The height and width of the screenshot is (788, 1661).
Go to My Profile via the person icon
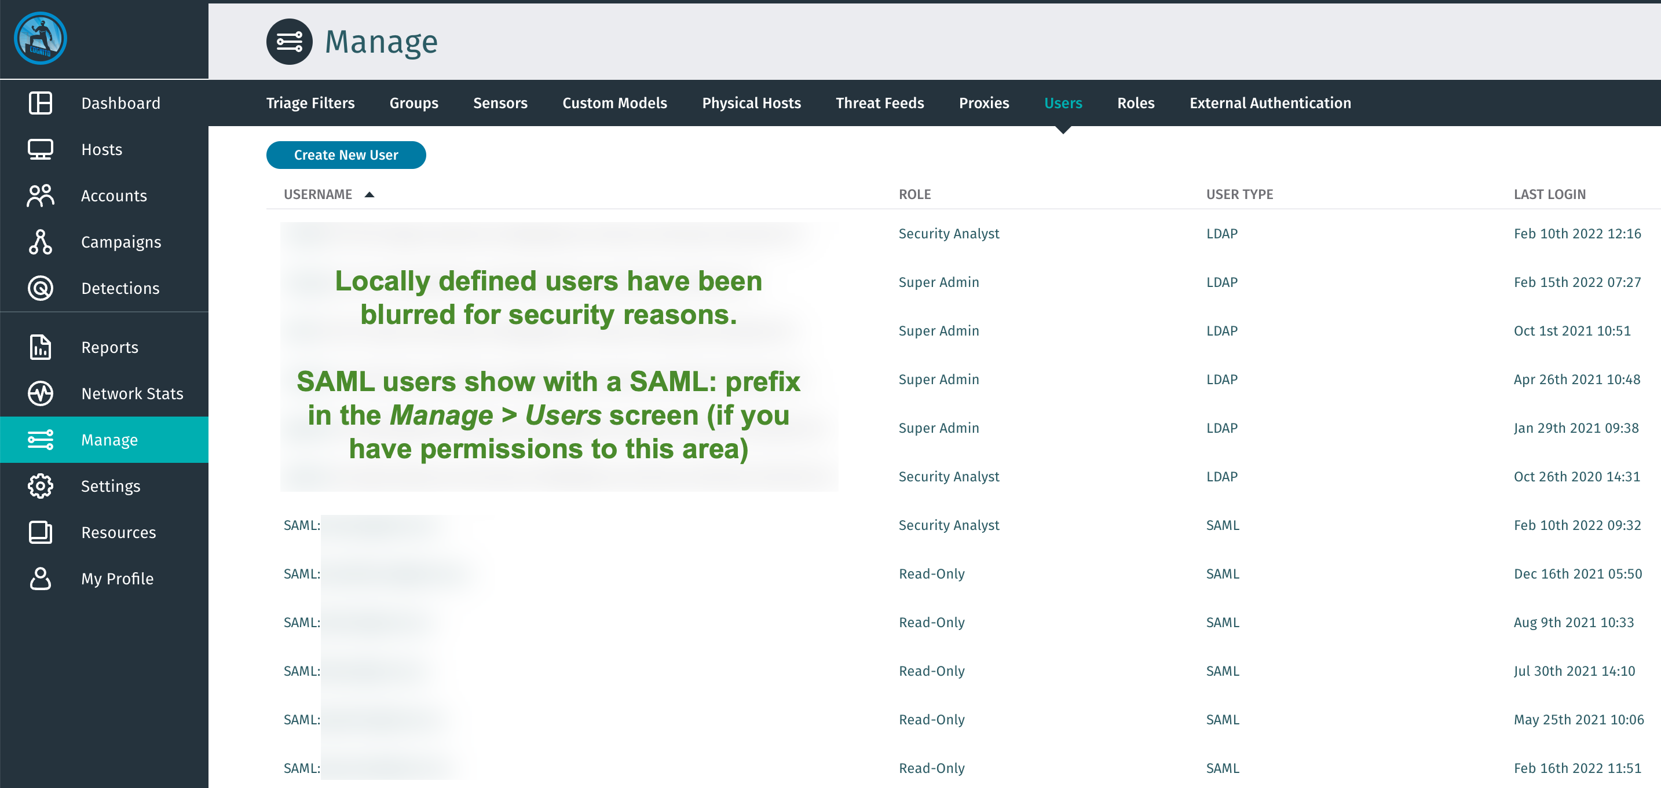pos(40,579)
